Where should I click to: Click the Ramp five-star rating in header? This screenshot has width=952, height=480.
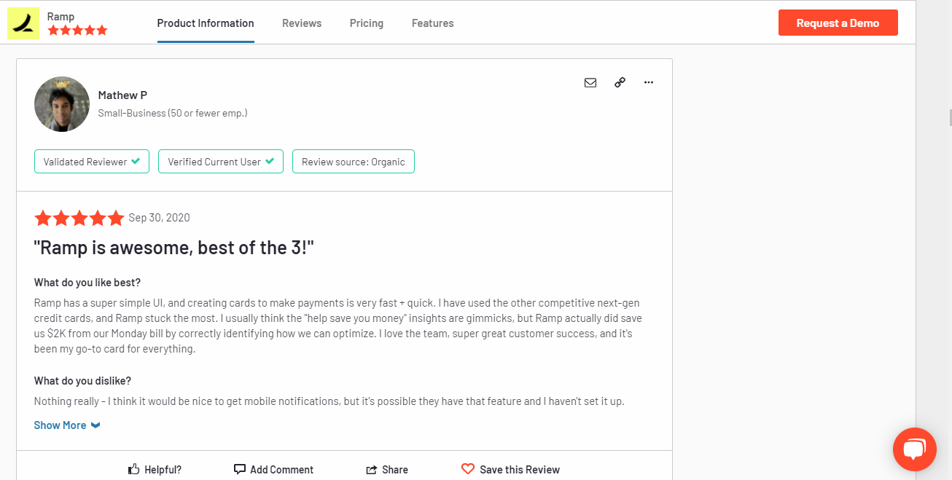click(x=77, y=31)
